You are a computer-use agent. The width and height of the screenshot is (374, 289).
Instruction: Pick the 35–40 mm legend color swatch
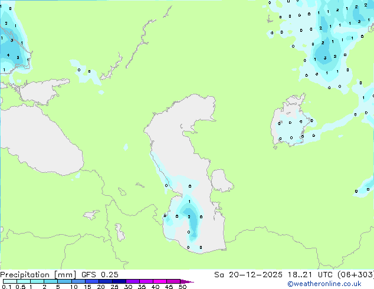pyautogui.click(x=146, y=281)
